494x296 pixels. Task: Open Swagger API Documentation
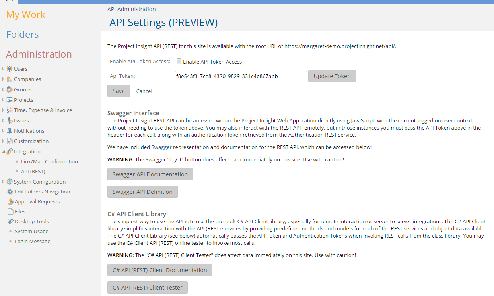[x=150, y=174]
